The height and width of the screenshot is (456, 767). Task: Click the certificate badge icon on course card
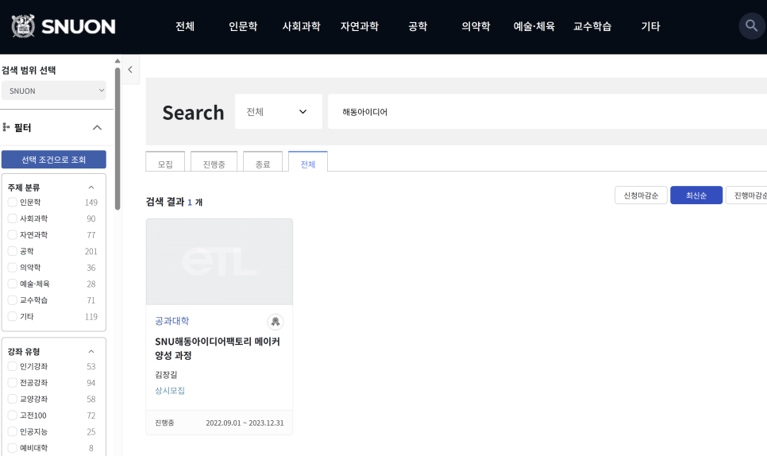tap(276, 322)
